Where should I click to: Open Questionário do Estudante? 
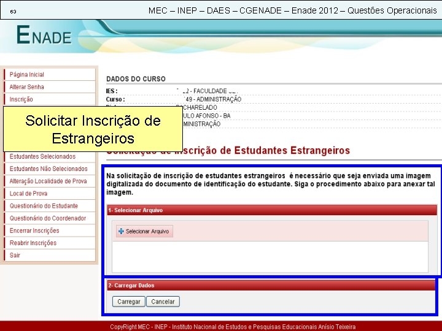50,206
